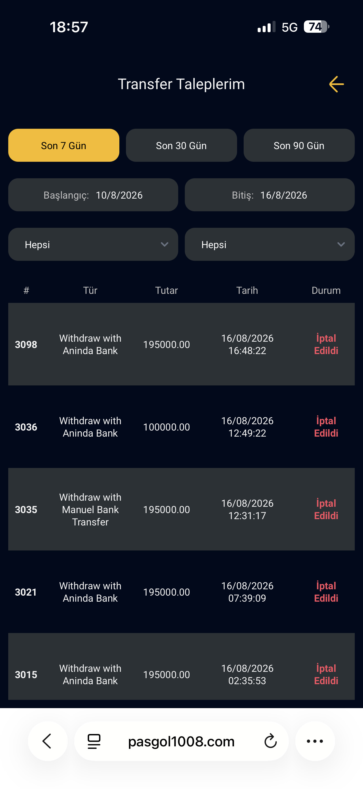Tap the Tarih column header

tap(247, 290)
